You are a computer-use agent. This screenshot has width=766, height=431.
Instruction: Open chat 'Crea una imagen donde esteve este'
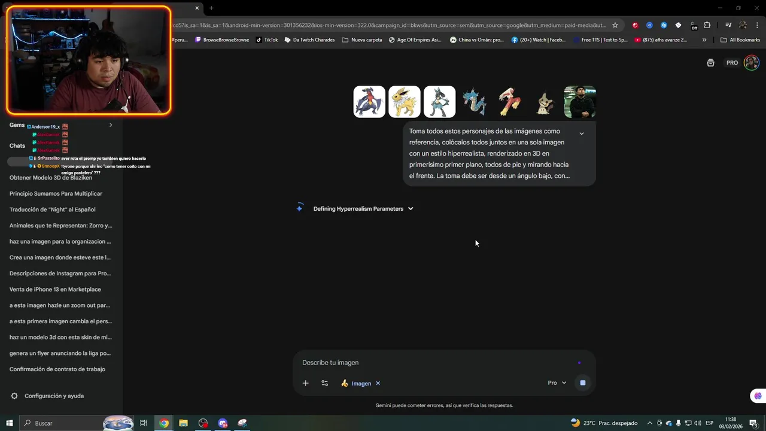pyautogui.click(x=60, y=257)
